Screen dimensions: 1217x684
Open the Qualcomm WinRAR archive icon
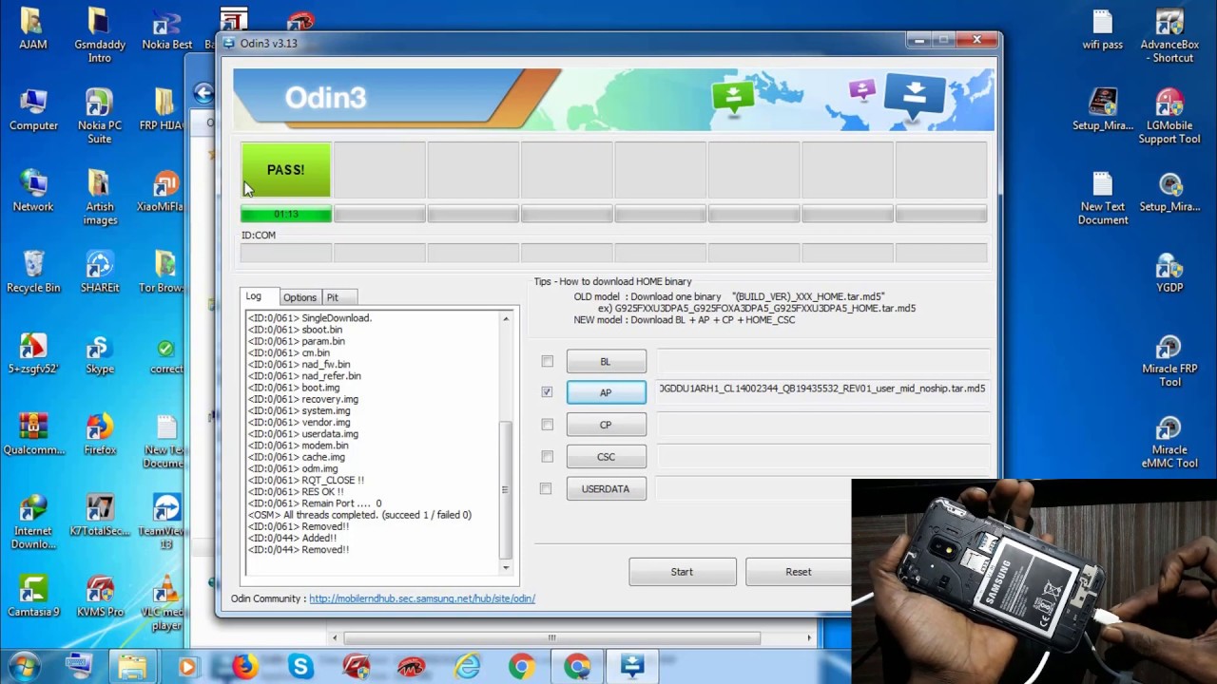33,434
